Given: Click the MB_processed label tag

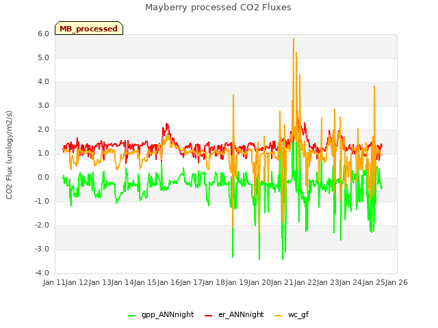Looking at the screenshot, I should coord(89,28).
